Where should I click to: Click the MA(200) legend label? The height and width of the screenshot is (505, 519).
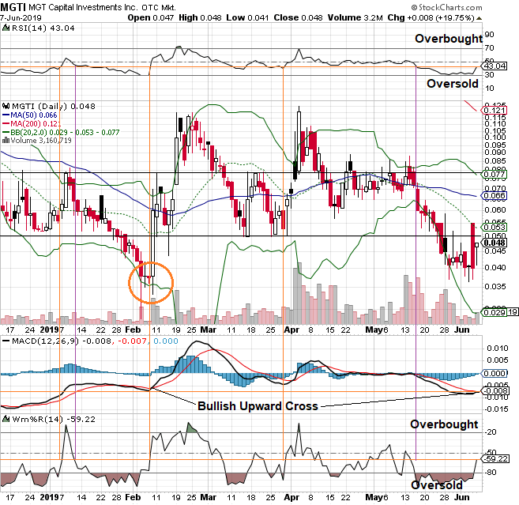(35, 123)
